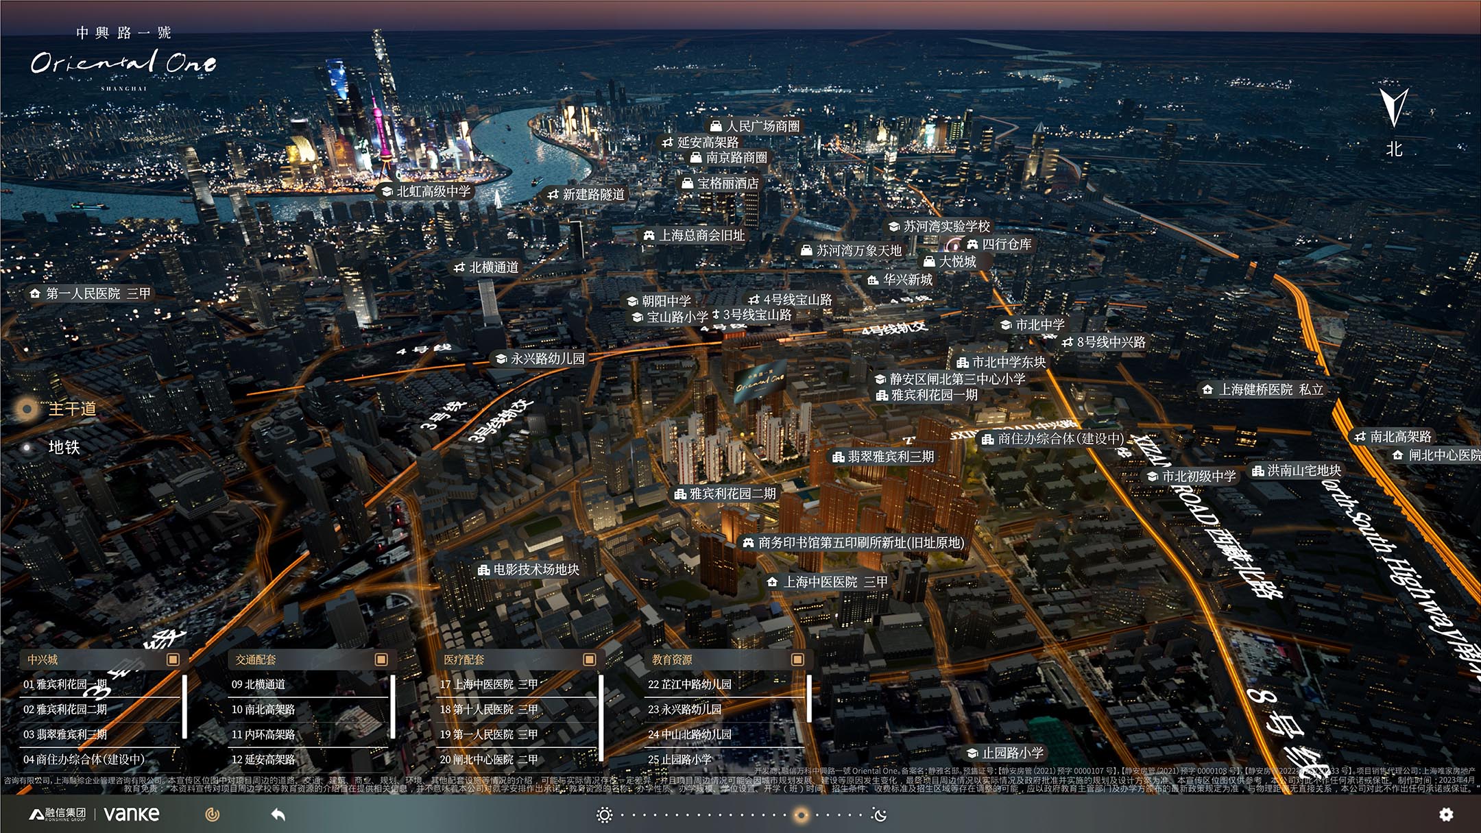Click the 永兴路幼儿园 map marker
This screenshot has height=833, width=1481.
pyautogui.click(x=540, y=359)
